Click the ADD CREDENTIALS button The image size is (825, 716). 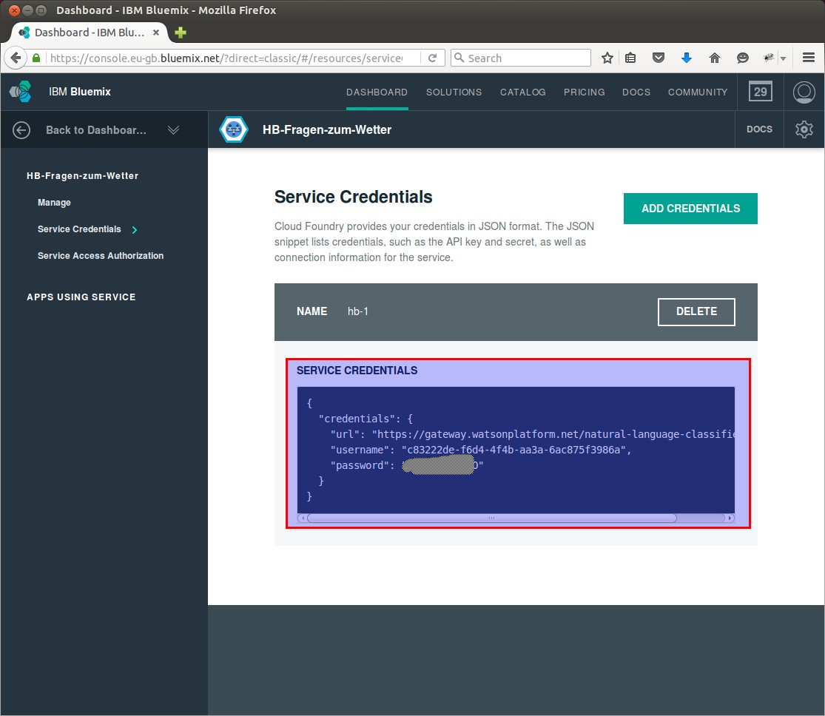click(x=690, y=209)
